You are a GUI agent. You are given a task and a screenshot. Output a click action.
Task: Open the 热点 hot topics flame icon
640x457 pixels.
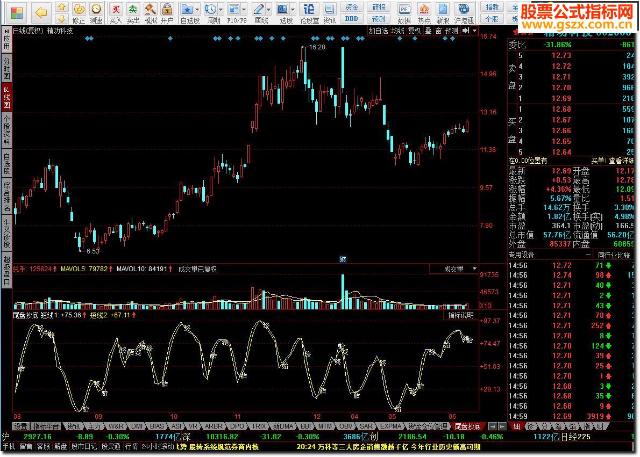(424, 9)
